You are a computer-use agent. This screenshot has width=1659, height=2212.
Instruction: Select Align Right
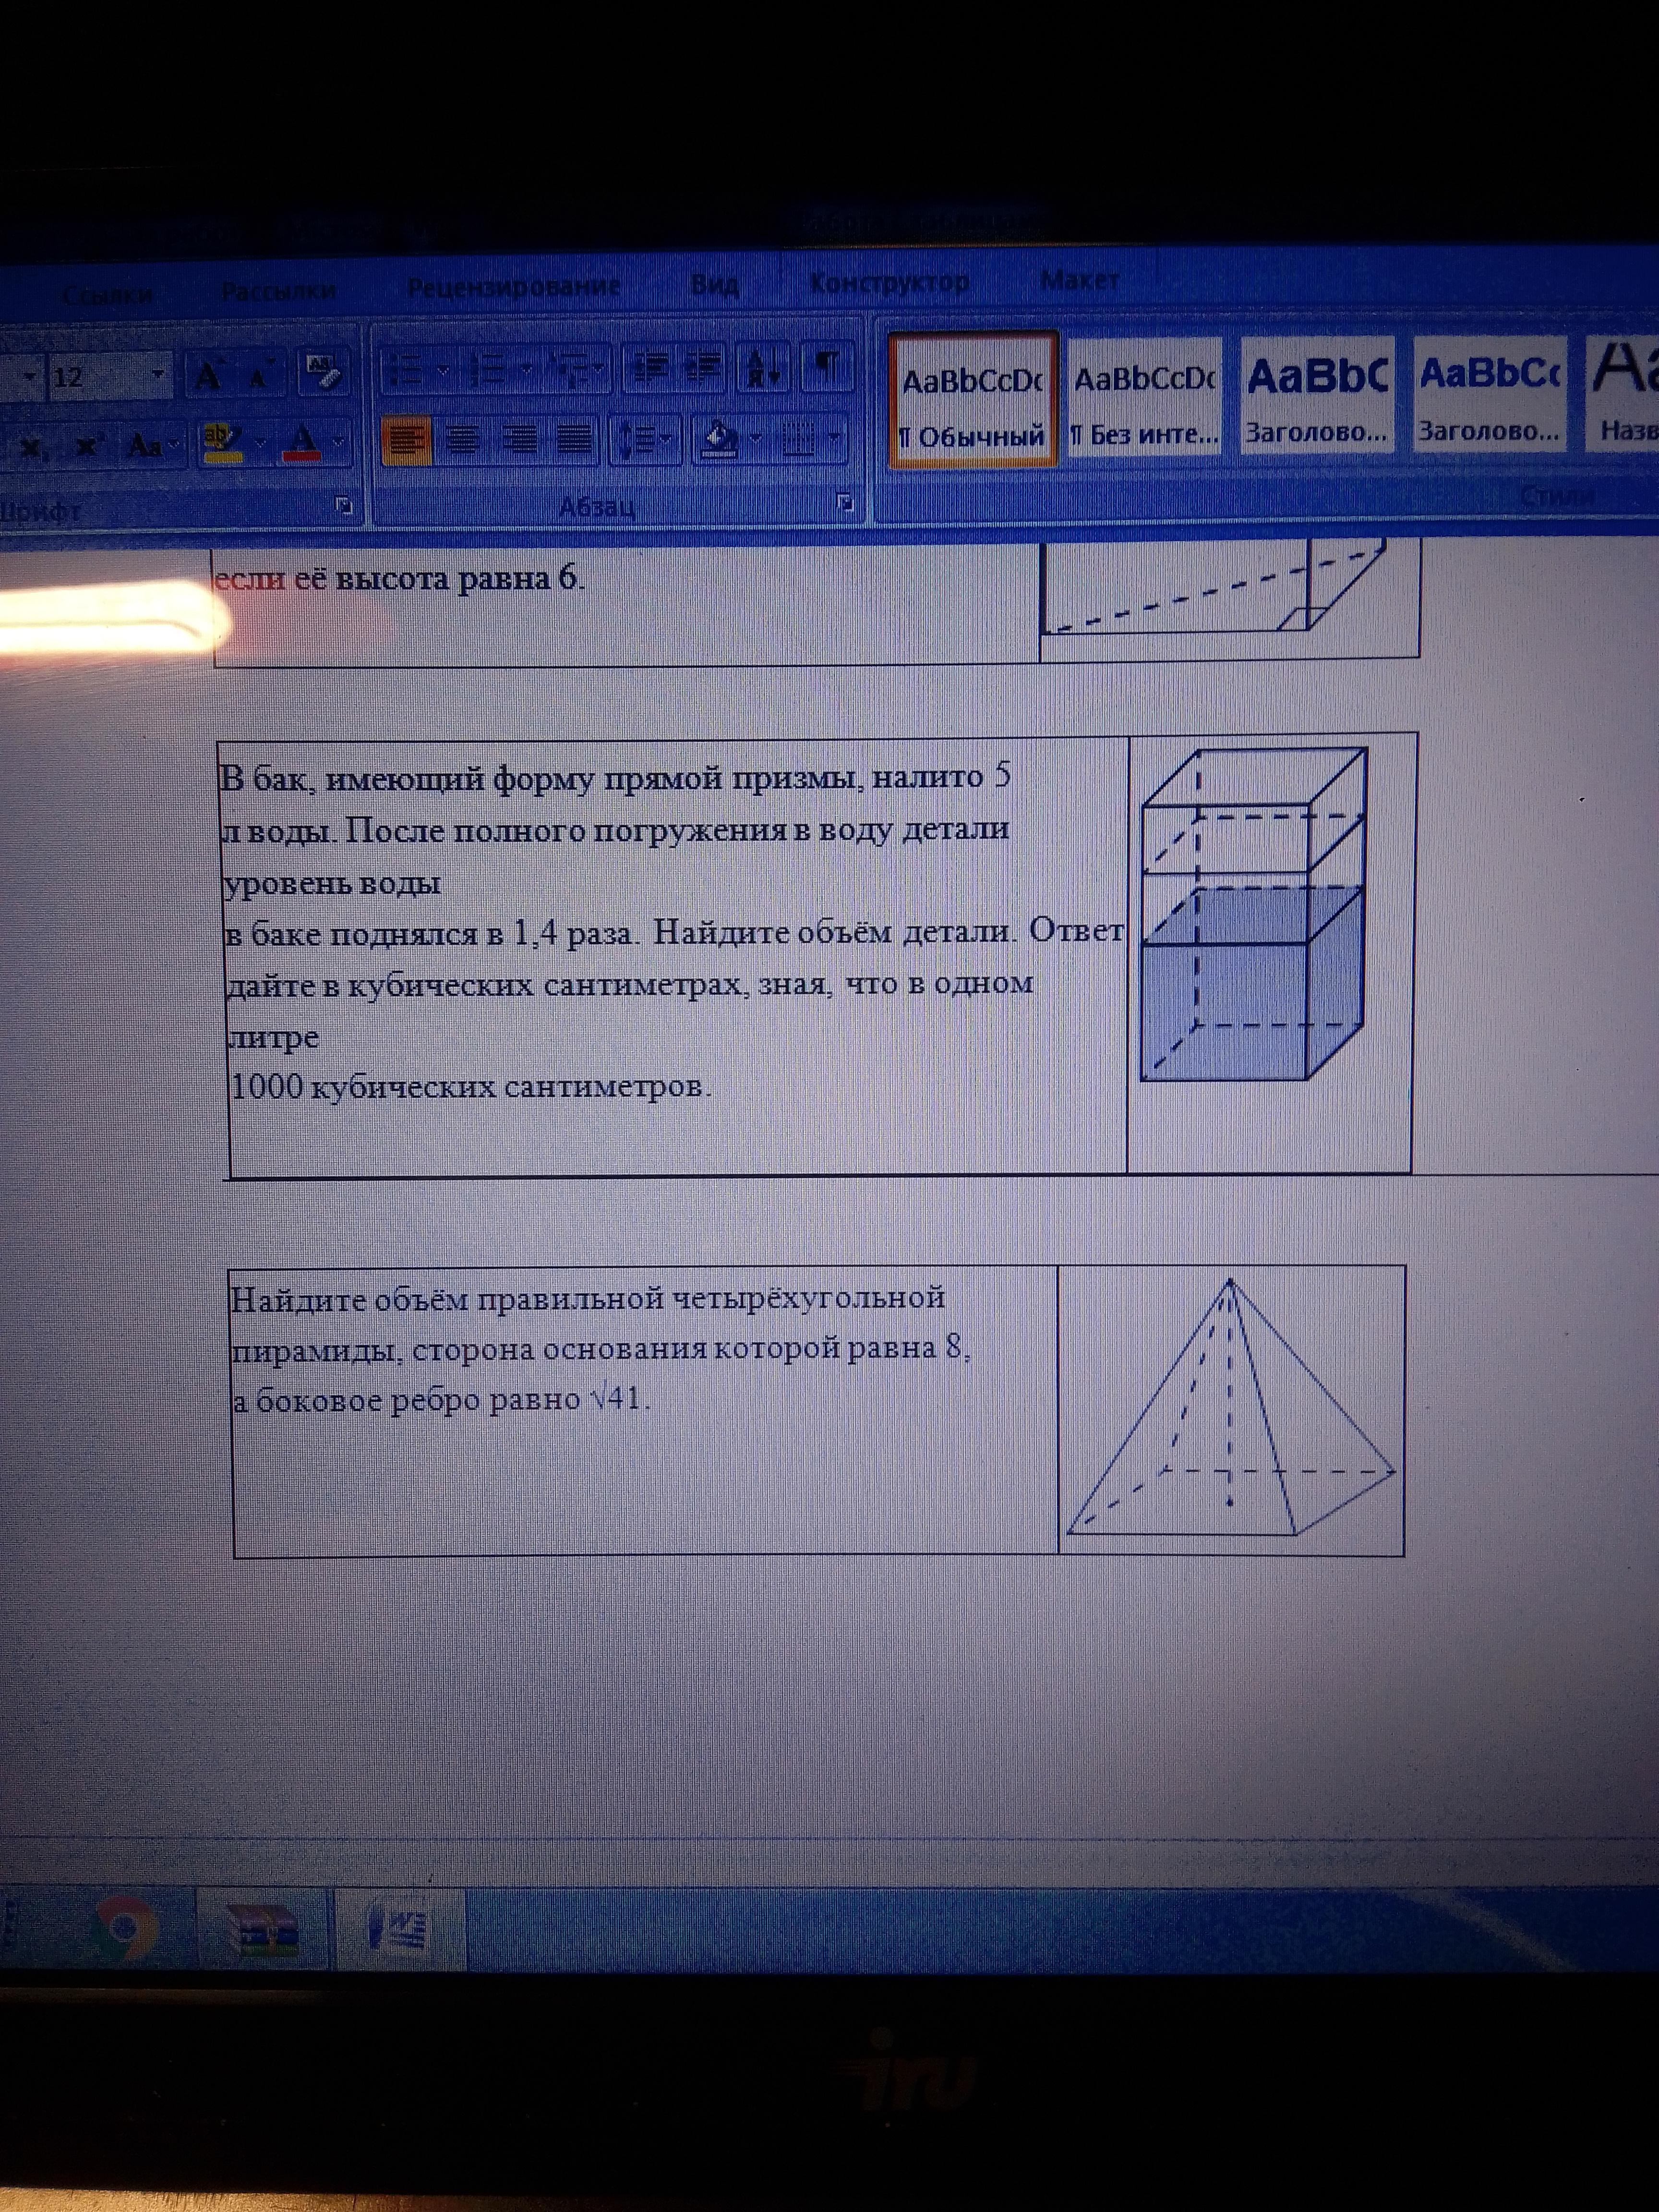[x=520, y=440]
